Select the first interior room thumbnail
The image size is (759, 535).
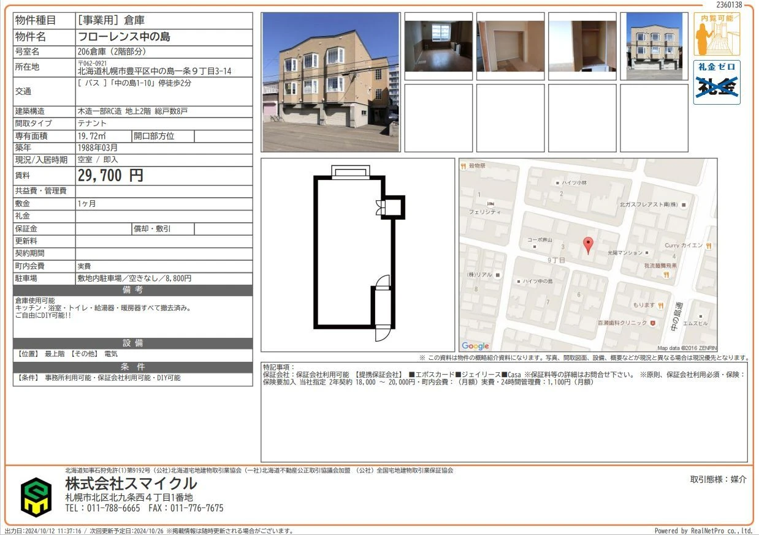[x=438, y=46]
